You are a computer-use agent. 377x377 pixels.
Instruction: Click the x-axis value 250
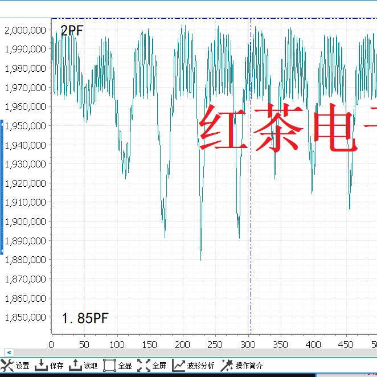pos(215,345)
